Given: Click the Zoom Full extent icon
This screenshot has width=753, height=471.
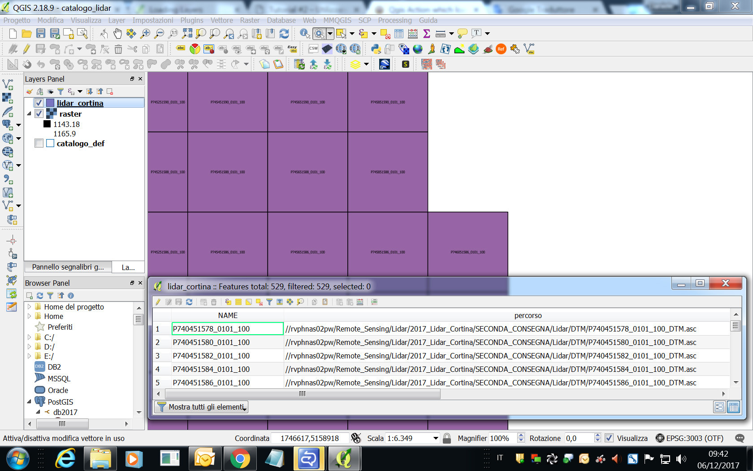Looking at the screenshot, I should 187,34.
